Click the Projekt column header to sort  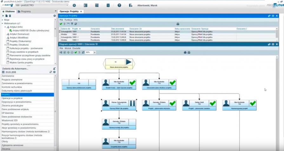click(75, 29)
